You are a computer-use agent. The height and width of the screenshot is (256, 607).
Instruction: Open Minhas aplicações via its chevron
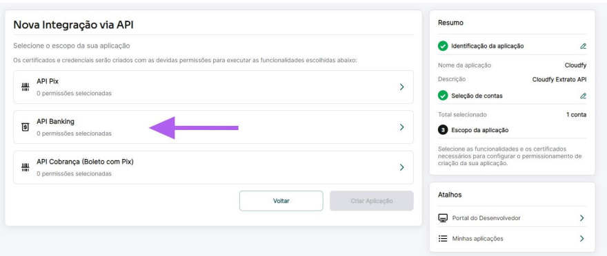(x=581, y=239)
